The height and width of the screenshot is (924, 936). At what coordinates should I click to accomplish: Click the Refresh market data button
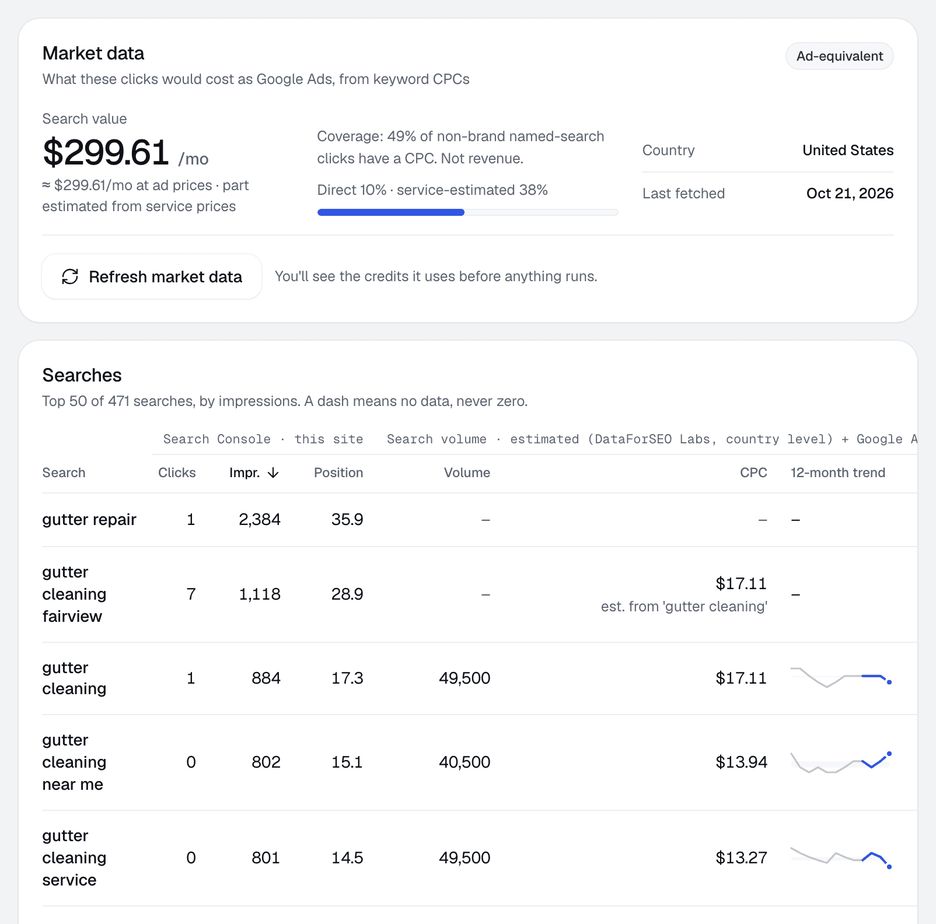tap(152, 276)
